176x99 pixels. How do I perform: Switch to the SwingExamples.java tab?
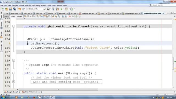[131, 13]
